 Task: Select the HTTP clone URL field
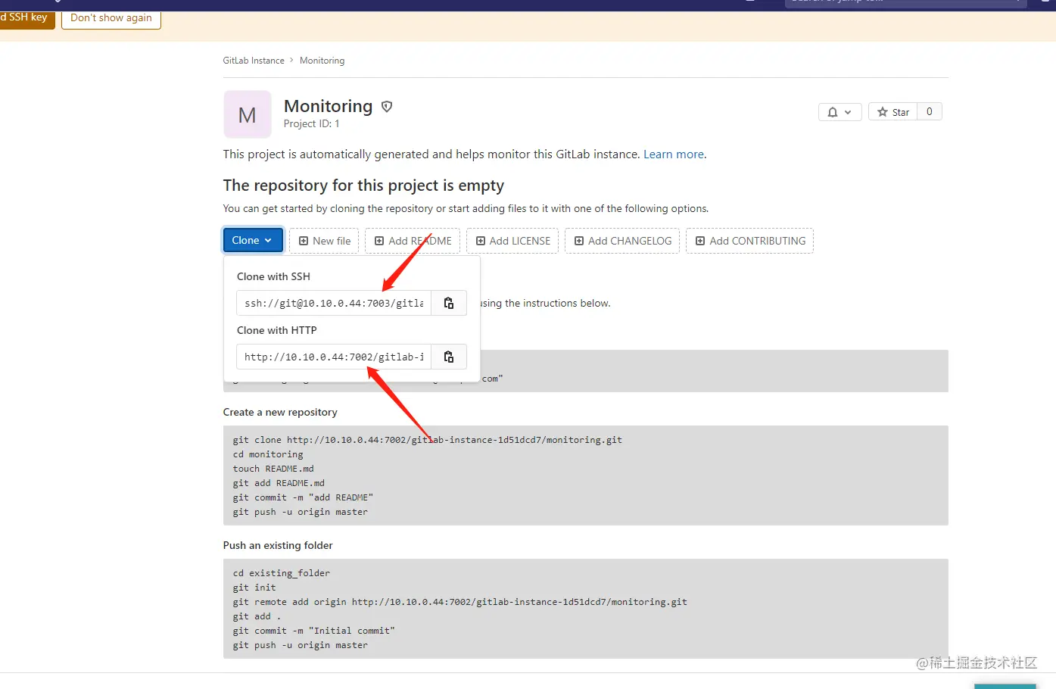point(334,357)
